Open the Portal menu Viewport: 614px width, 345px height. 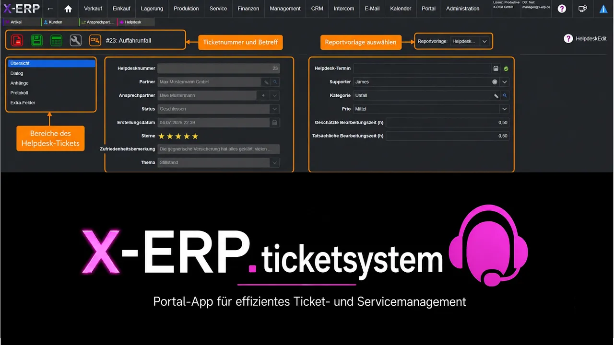pyautogui.click(x=429, y=9)
